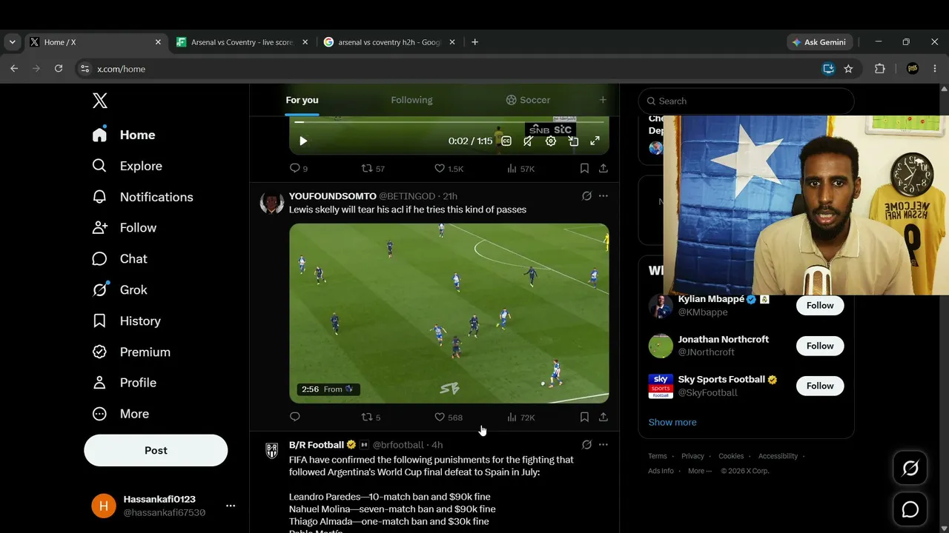Image resolution: width=949 pixels, height=533 pixels.
Task: Open the Privacy footer link
Action: [692, 456]
